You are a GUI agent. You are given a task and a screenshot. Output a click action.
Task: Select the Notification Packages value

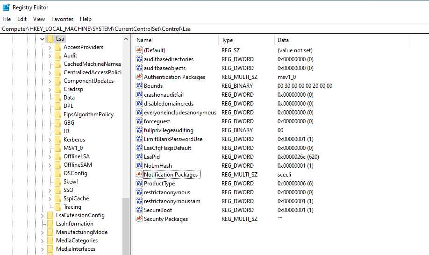pos(171,175)
